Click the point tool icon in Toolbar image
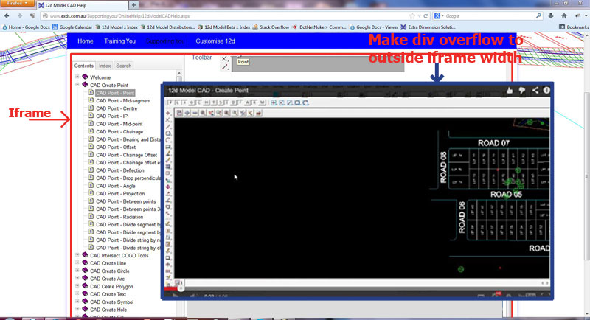The image size is (590, 320). (x=224, y=59)
